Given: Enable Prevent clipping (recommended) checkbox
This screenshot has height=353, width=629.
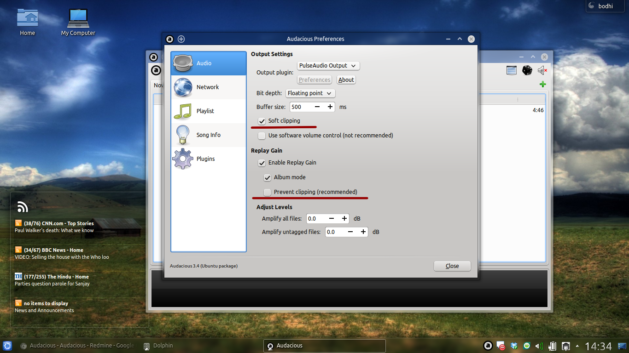Looking at the screenshot, I should [268, 192].
